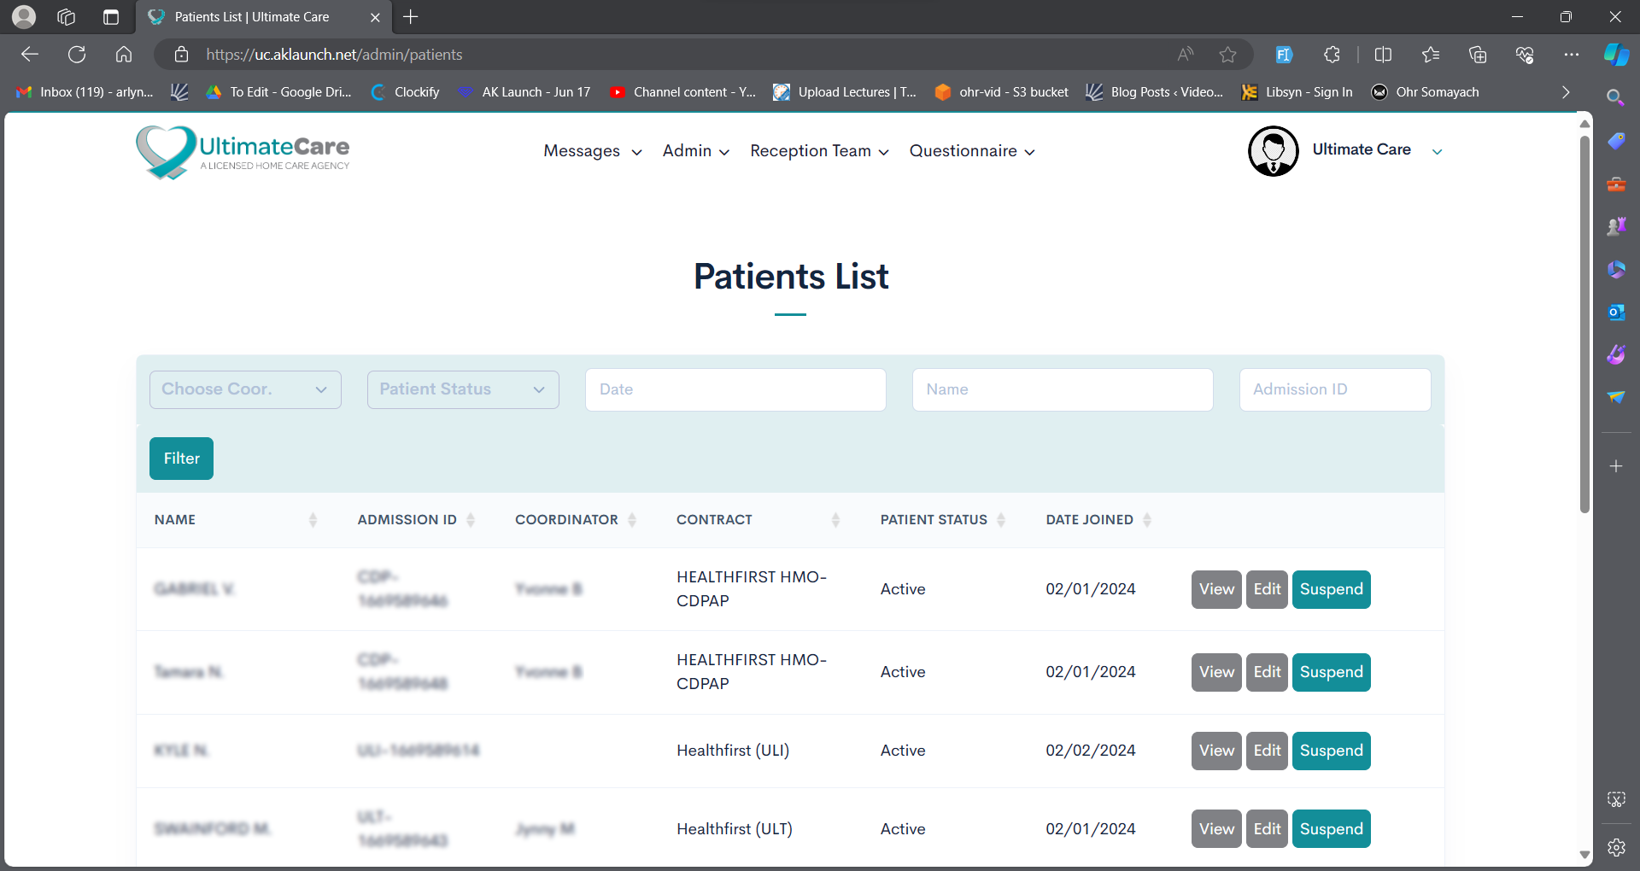The image size is (1640, 871).
Task: Open Choose Coor. dropdown
Action: 245,389
